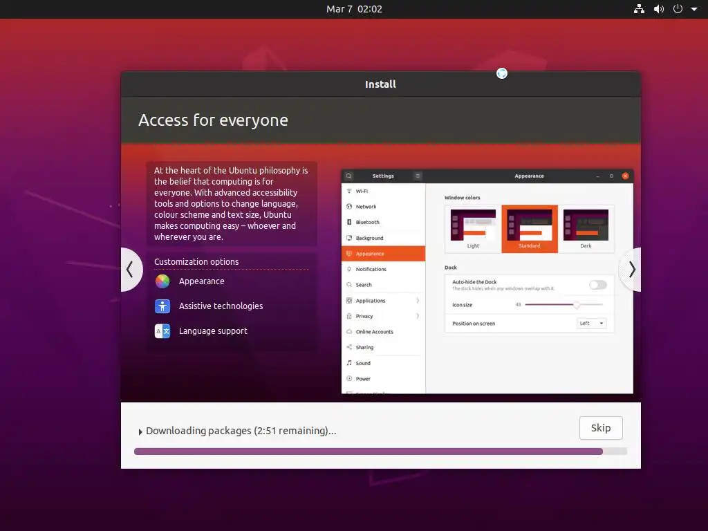Click the Wi-Fi icon in Settings sidebar

[x=349, y=191]
